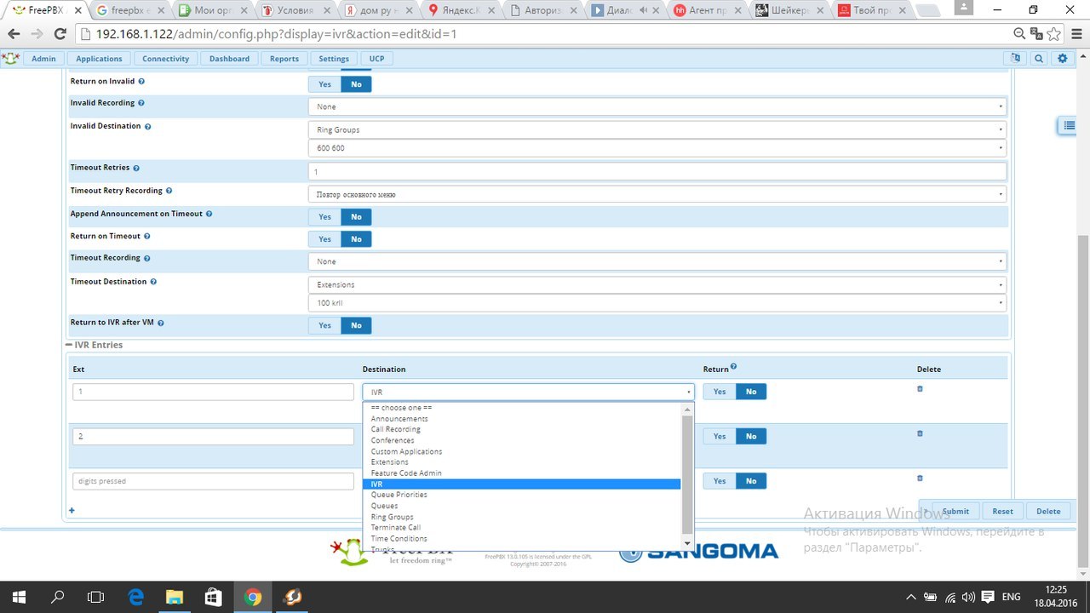Set Return to No for entry 2
The image size is (1090, 613).
click(751, 436)
